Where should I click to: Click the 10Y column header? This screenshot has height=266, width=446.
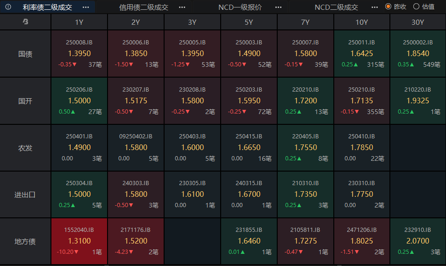point(361,22)
